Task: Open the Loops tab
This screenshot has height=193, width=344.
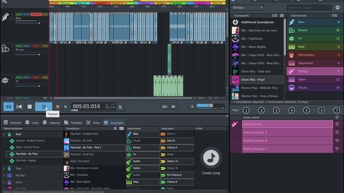Action: pyautogui.click(x=32, y=123)
